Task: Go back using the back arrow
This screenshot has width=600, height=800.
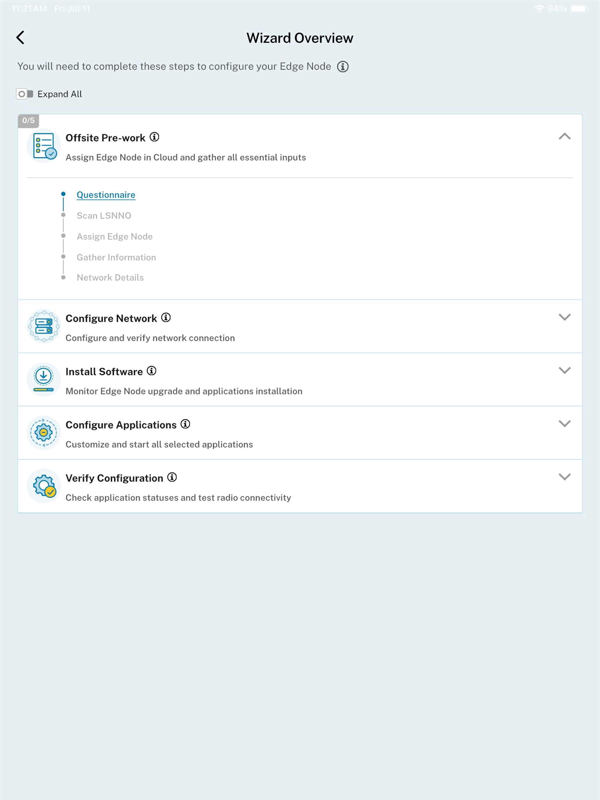Action: point(20,37)
